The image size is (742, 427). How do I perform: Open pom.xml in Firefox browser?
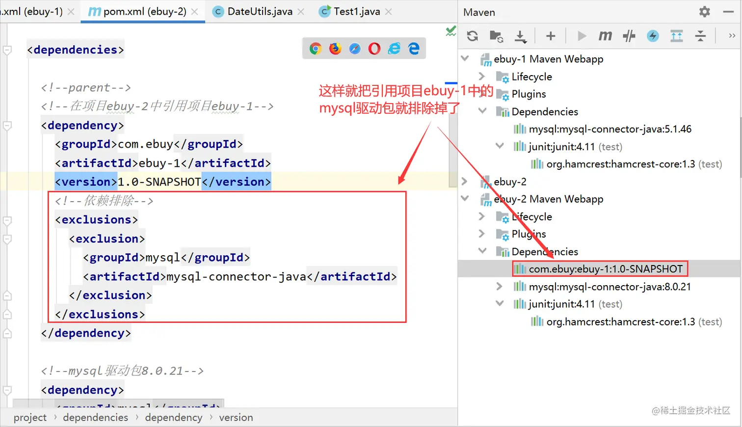click(x=335, y=49)
